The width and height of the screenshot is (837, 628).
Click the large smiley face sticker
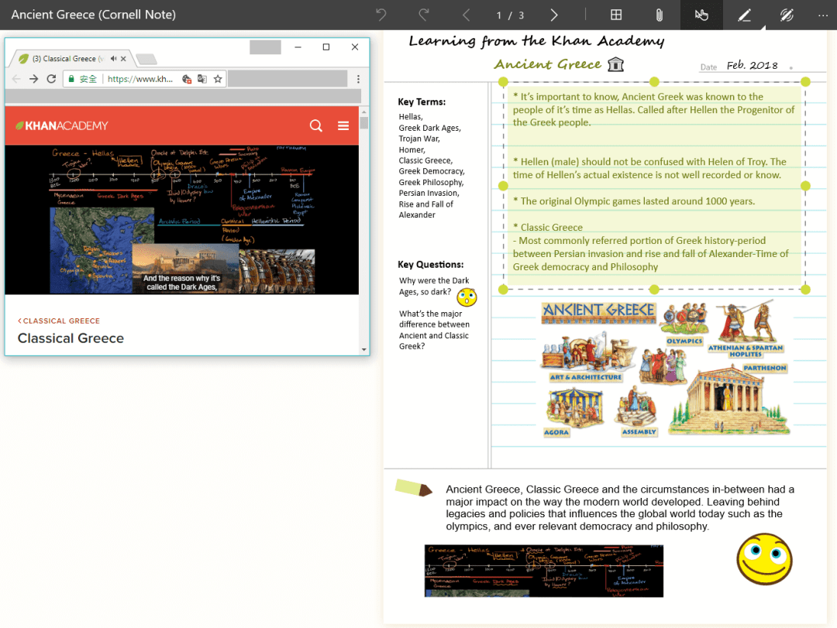764,558
